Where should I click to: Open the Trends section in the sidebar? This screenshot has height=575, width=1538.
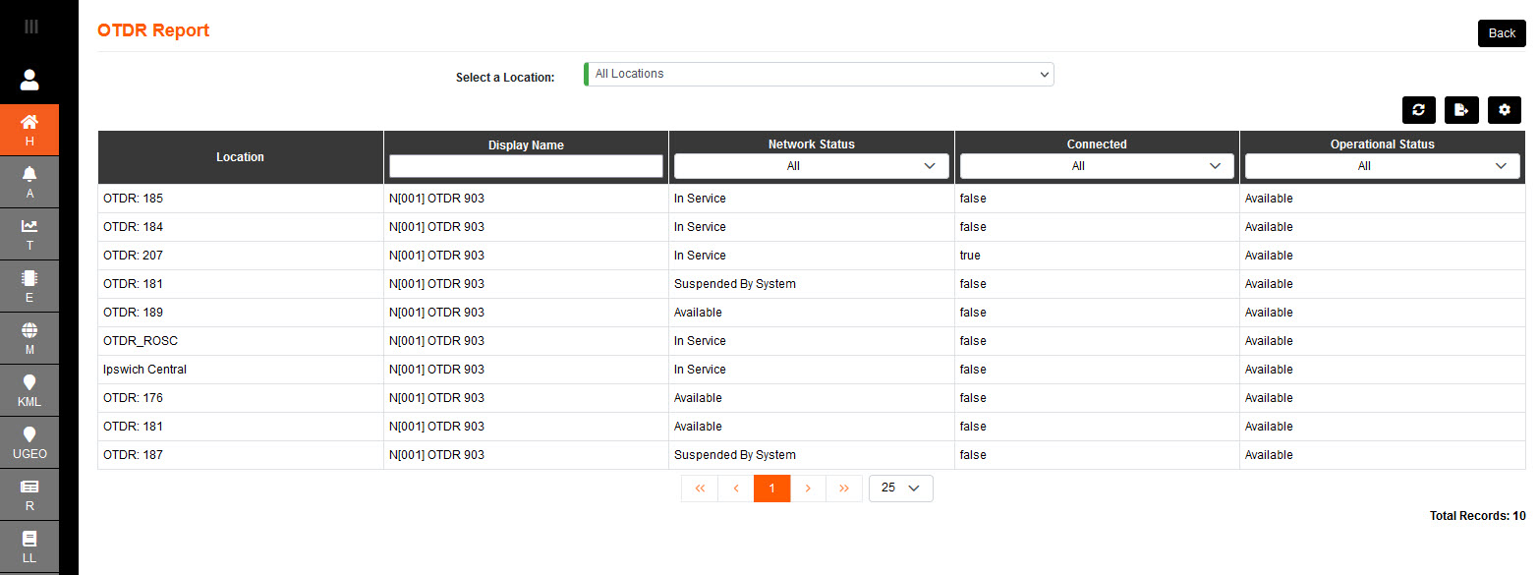(29, 233)
